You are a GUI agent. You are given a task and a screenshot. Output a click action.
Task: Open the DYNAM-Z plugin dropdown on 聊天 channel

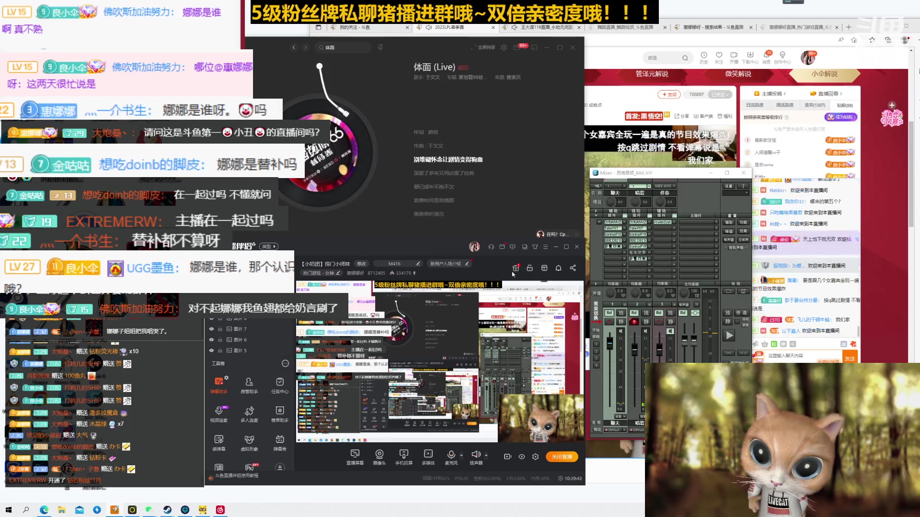(x=624, y=222)
